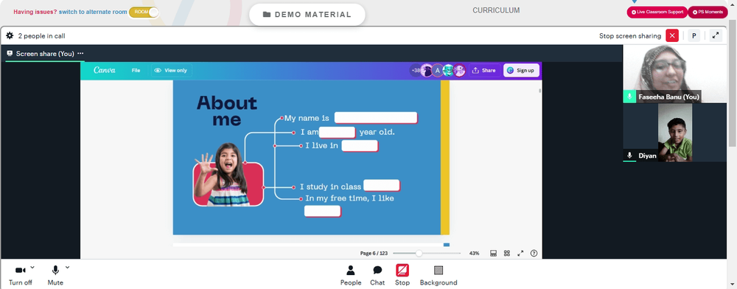The height and width of the screenshot is (289, 737).
Task: Toggle the alternate ROOM switch
Action: [144, 12]
